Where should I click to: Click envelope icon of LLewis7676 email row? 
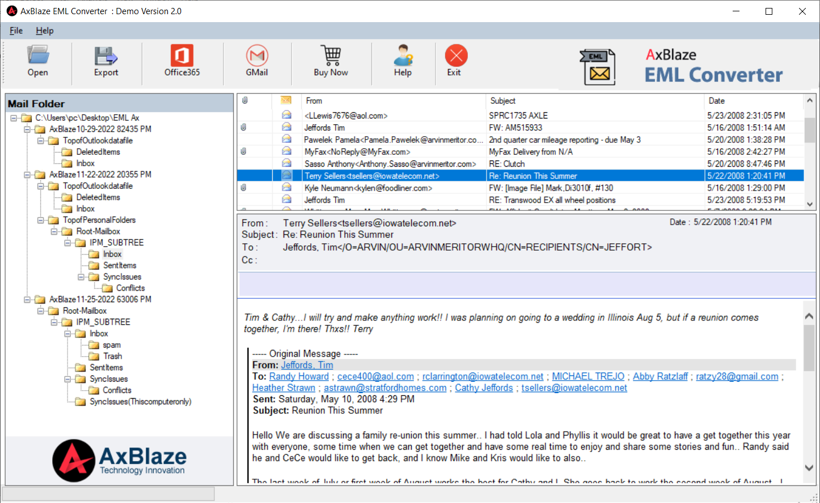click(x=286, y=115)
